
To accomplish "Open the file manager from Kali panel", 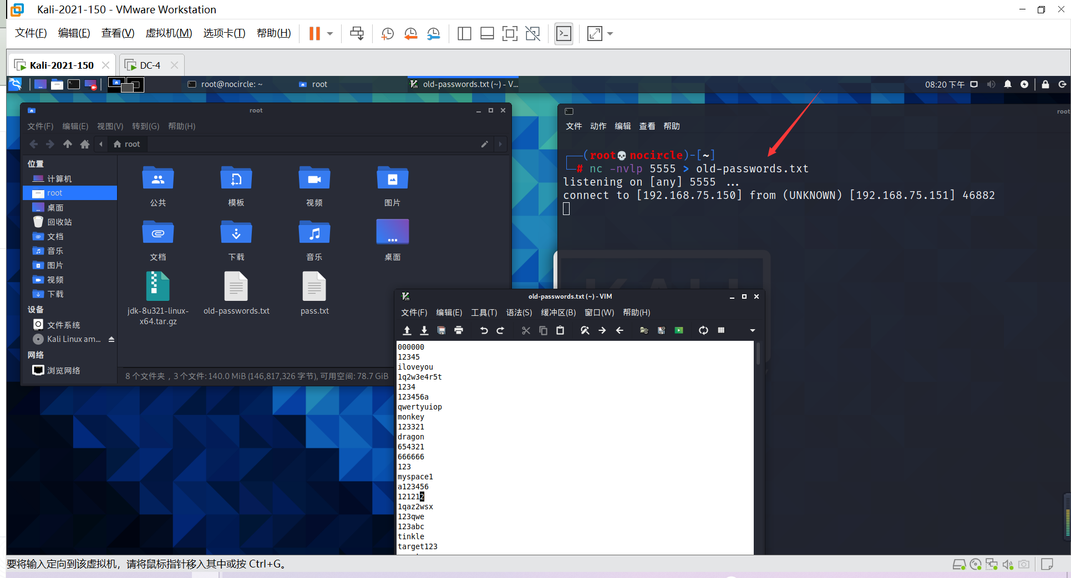I will (x=57, y=84).
